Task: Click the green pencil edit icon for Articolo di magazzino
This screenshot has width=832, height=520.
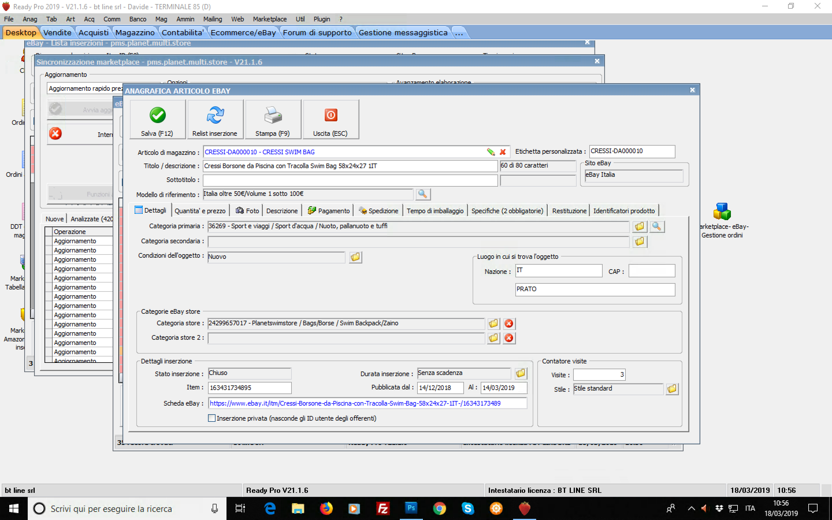Action: pos(491,152)
